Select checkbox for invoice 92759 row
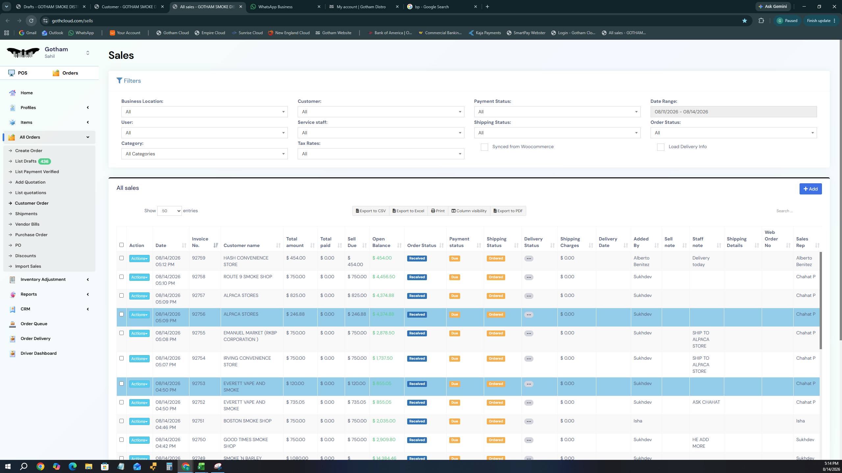 (121, 258)
